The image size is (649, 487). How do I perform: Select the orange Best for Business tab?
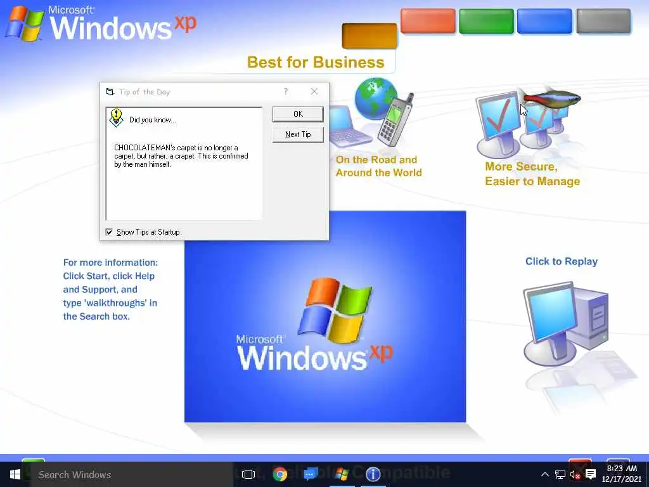tap(369, 36)
